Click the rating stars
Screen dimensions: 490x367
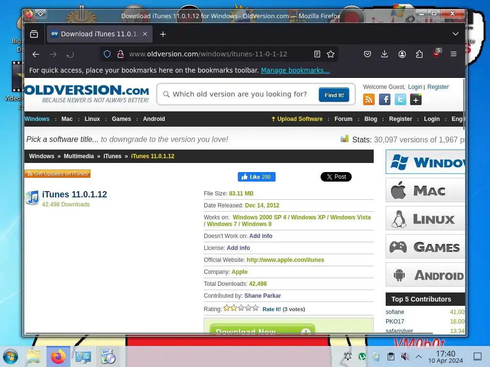click(x=241, y=308)
